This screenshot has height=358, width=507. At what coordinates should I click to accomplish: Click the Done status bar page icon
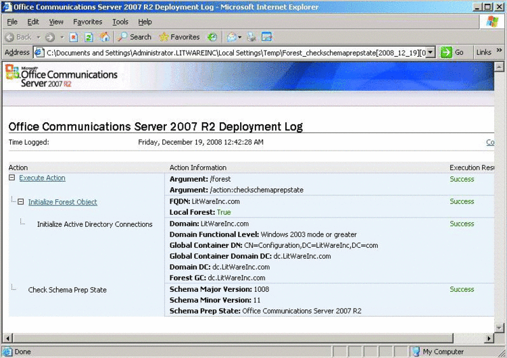pyautogui.click(x=7, y=351)
